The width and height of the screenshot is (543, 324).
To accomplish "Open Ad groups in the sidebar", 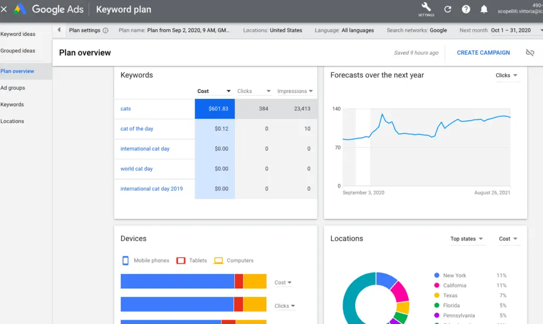I will coord(13,88).
